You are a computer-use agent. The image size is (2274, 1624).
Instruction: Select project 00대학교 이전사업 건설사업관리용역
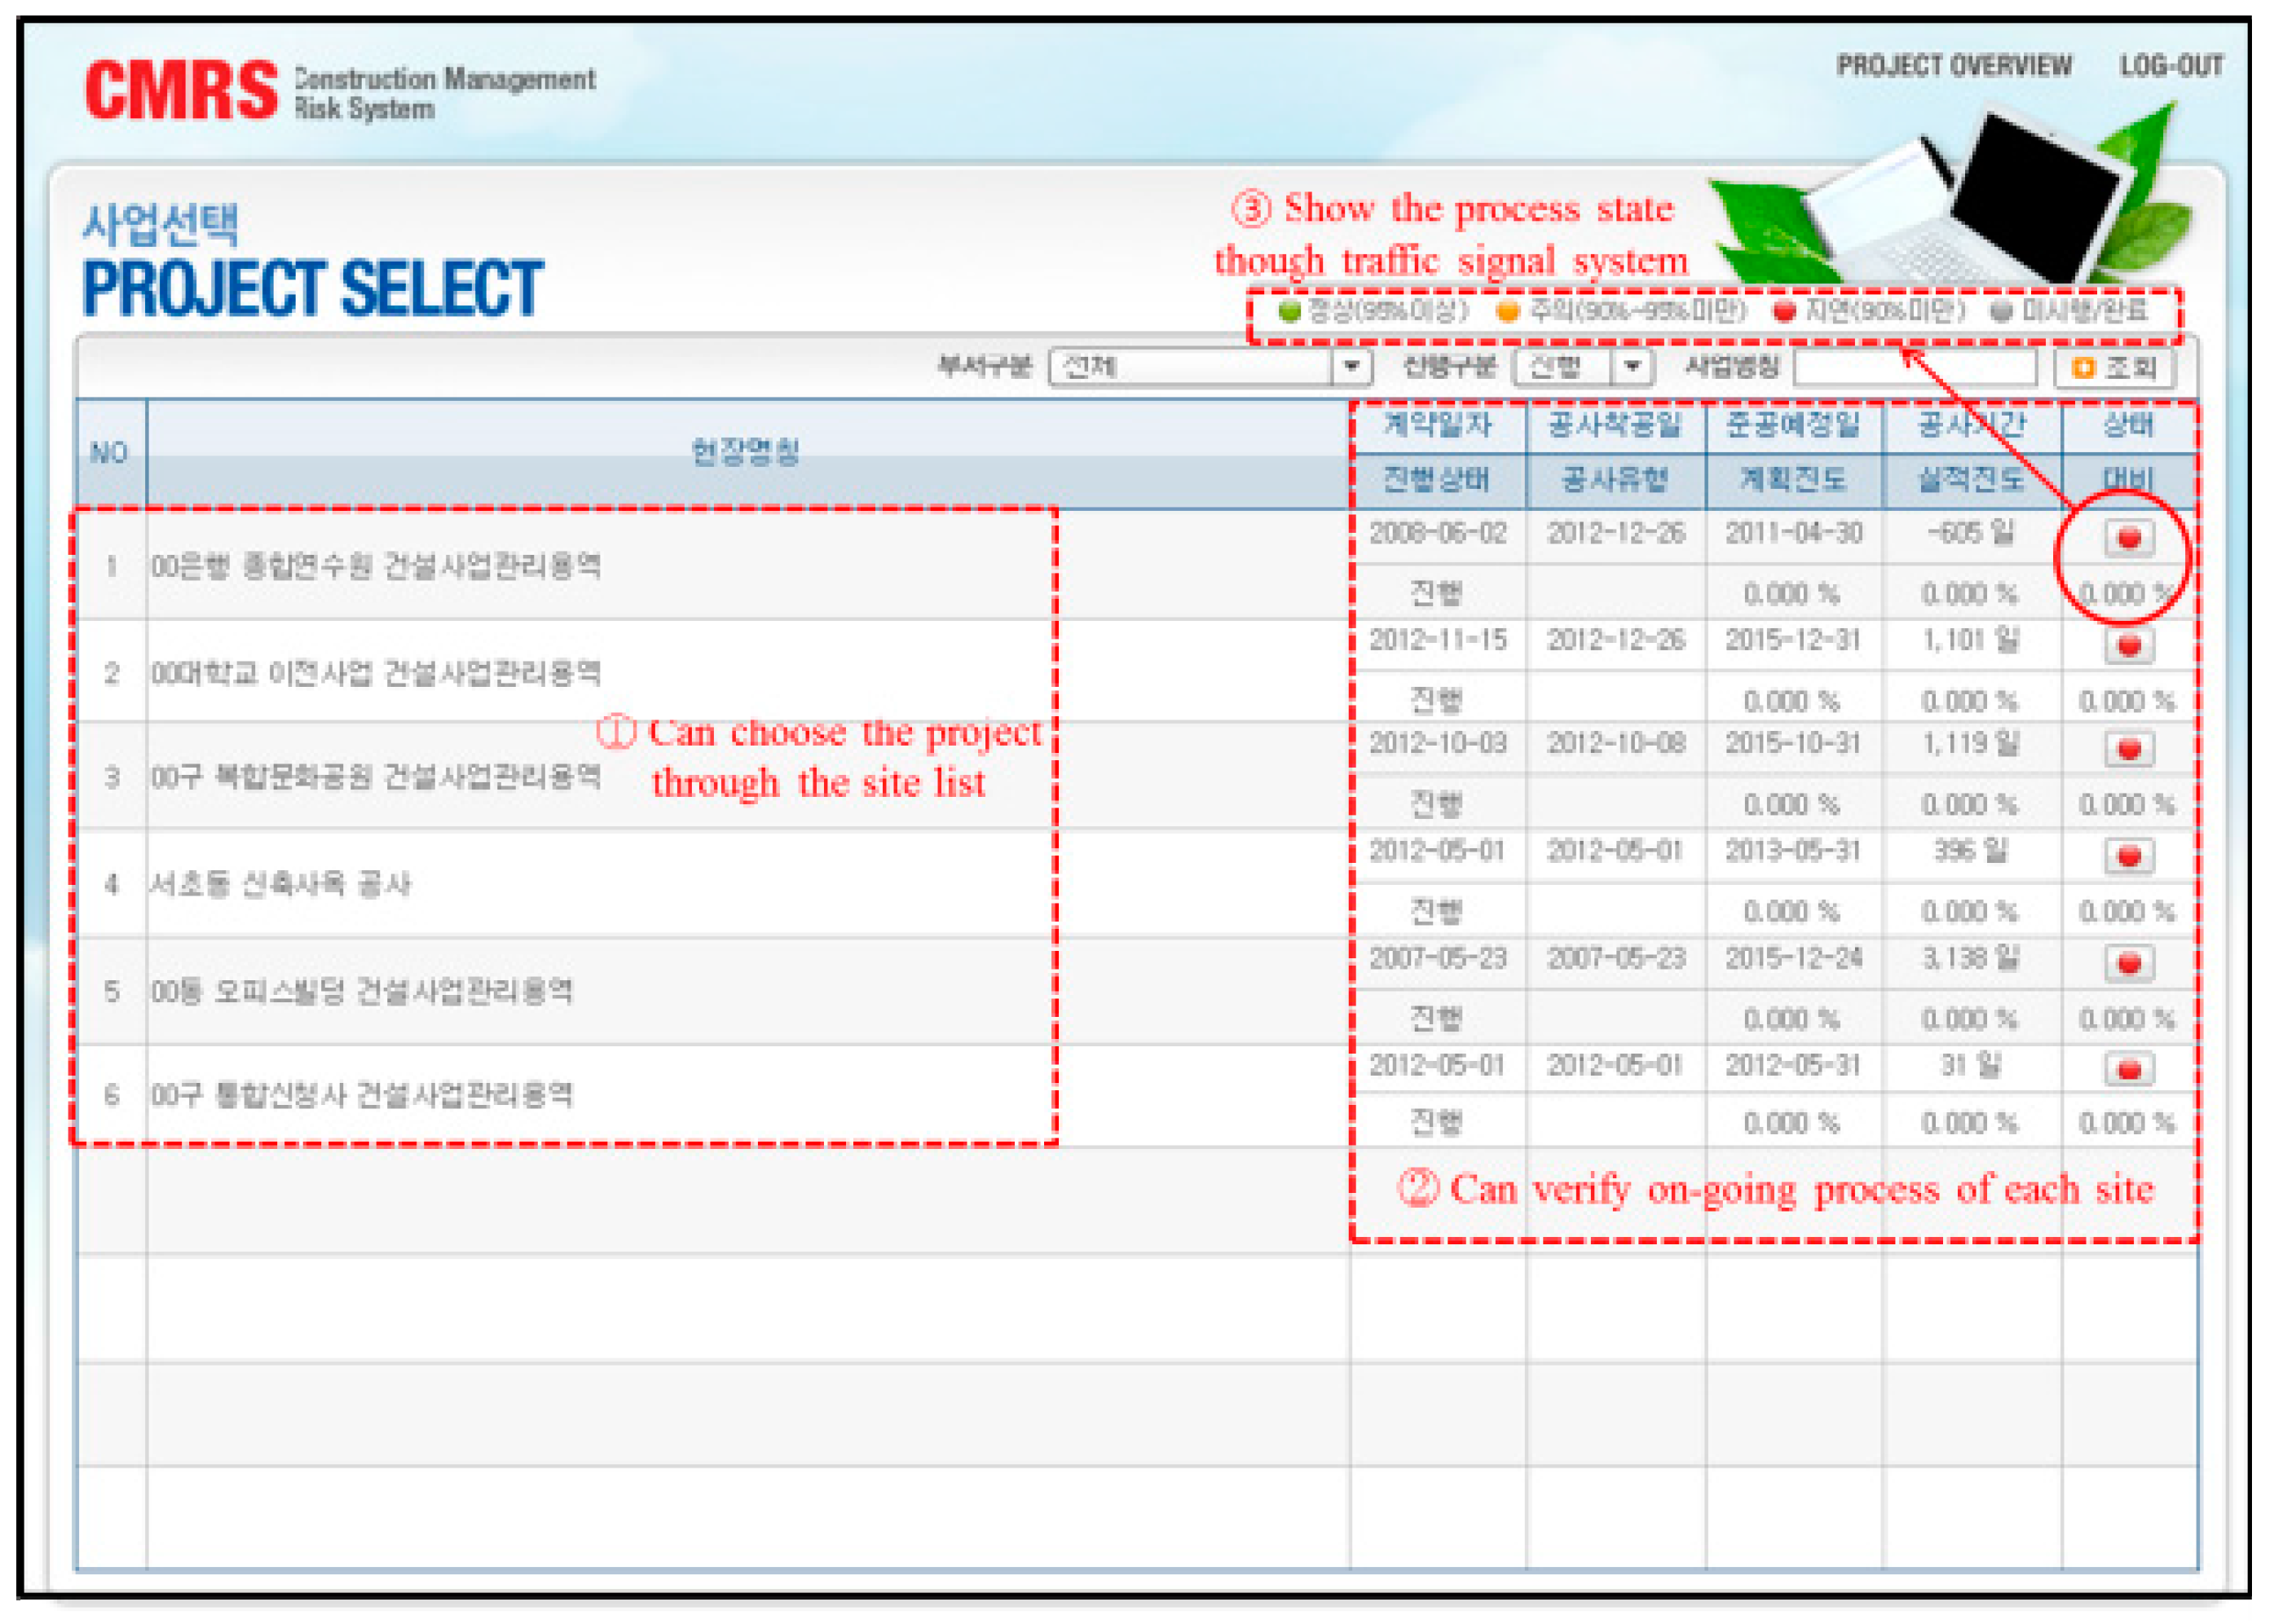(376, 672)
